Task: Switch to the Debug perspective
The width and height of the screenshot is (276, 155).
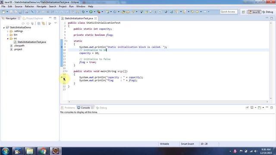Action: (268, 12)
